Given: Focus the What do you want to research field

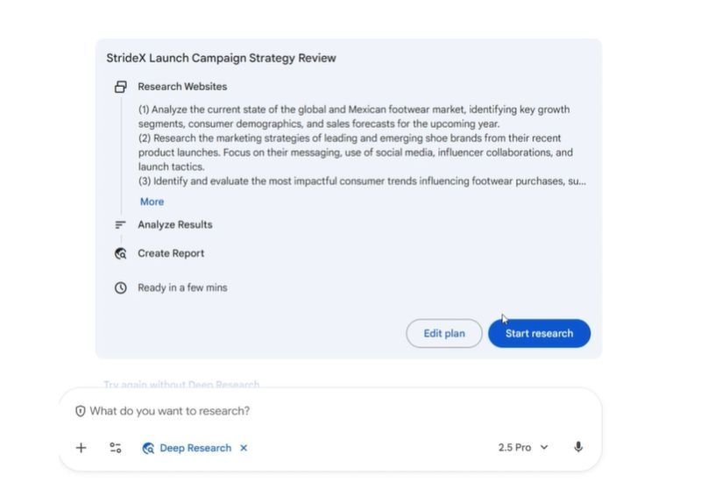Looking at the screenshot, I should tap(333, 411).
